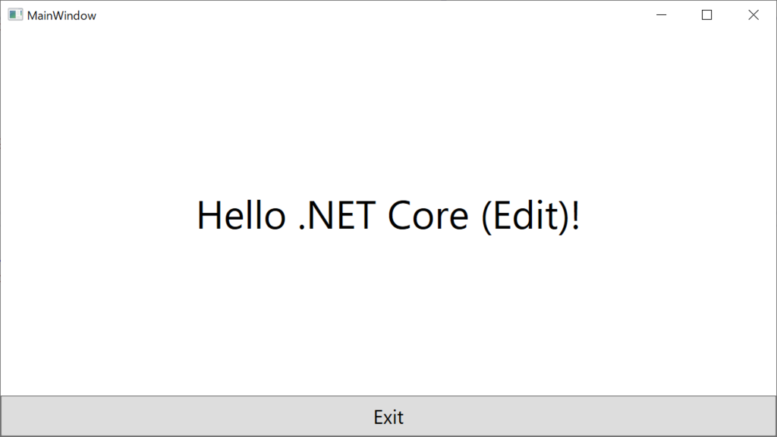777x437 pixels.
Task: Maximize the MainWindow window
Action: [707, 15]
